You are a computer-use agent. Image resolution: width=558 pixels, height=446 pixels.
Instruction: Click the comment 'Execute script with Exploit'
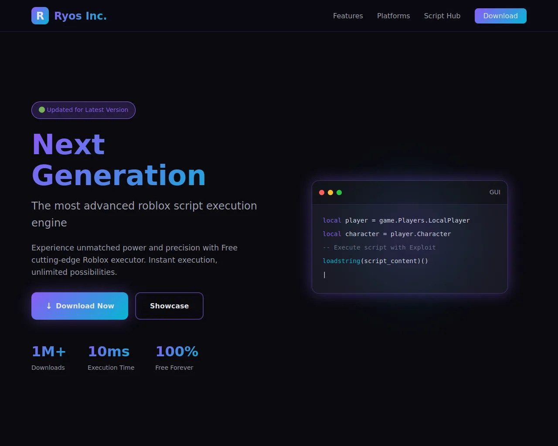click(x=379, y=247)
